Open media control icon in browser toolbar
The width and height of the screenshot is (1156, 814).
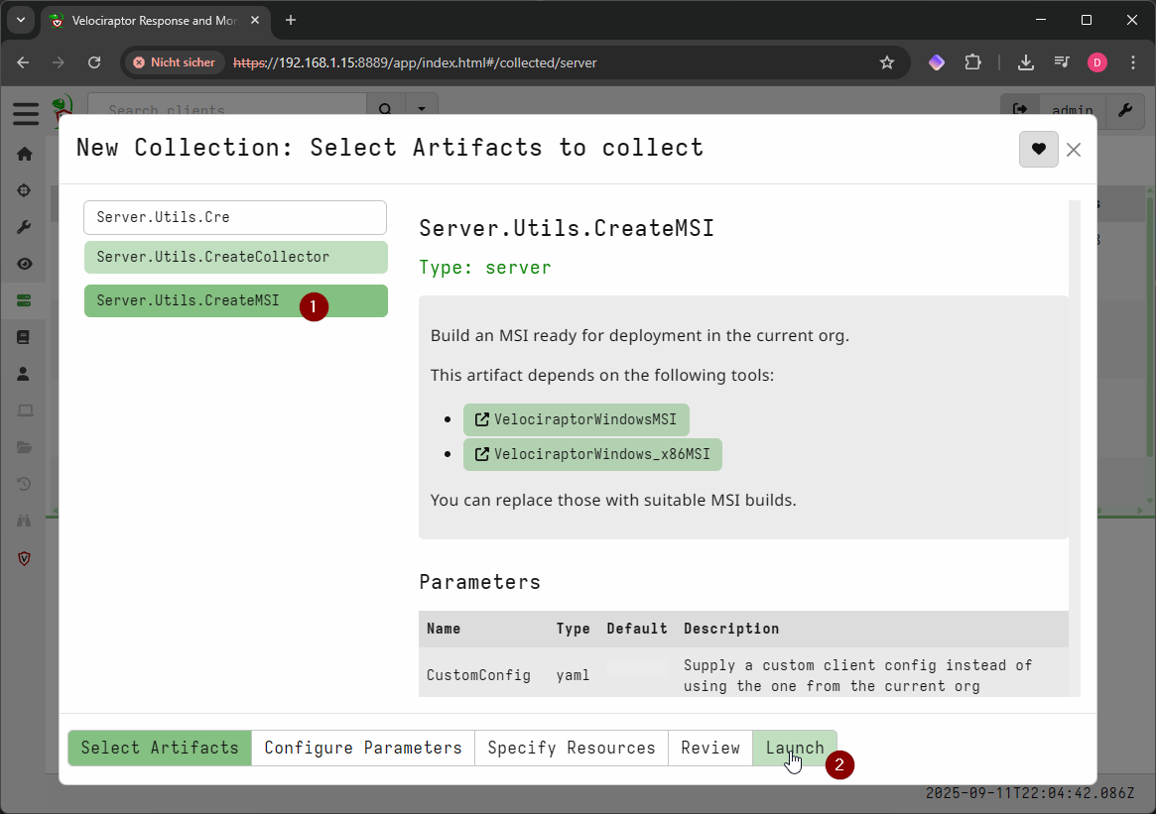1062,62
